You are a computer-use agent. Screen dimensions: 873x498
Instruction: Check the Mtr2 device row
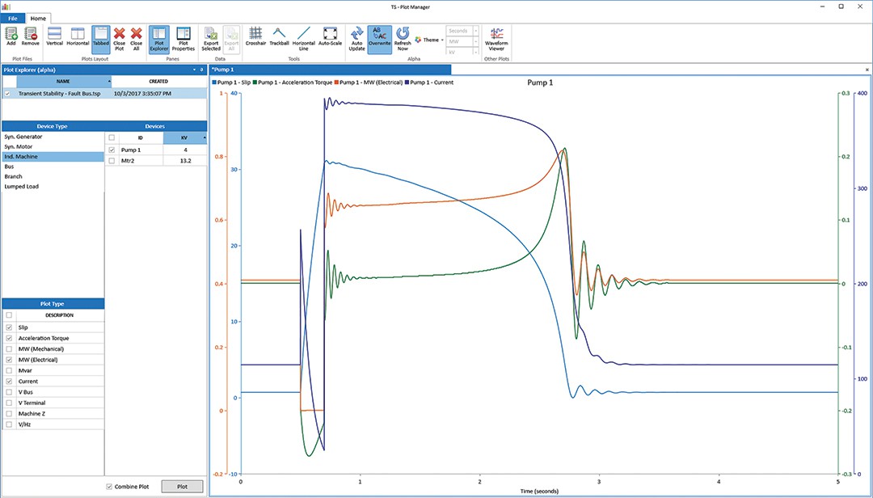tap(112, 160)
